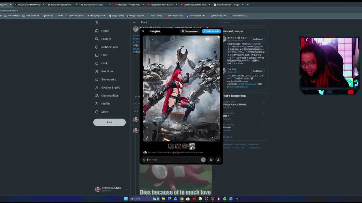Open Spotify from the taskbar

(225, 199)
